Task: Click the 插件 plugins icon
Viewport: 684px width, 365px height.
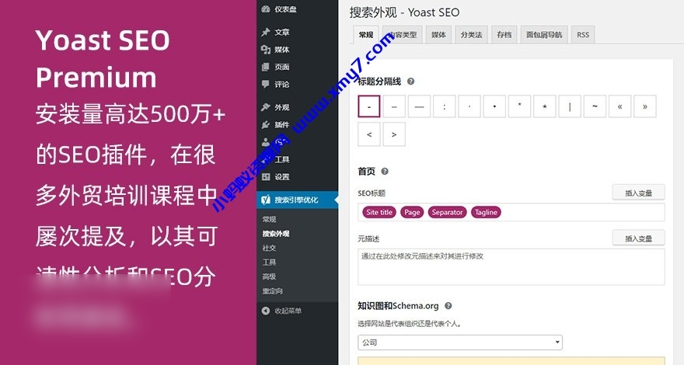Action: point(266,125)
